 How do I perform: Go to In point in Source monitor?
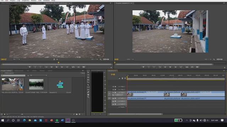pos(46,67)
